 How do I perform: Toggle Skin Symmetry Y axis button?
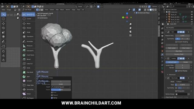click(182, 39)
